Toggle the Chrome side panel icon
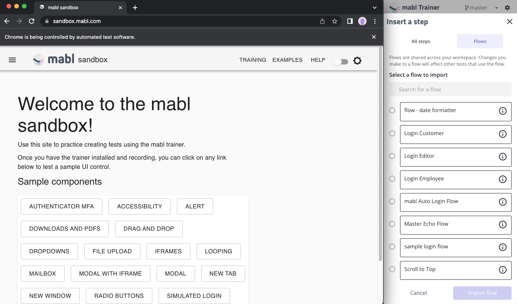 (350, 21)
